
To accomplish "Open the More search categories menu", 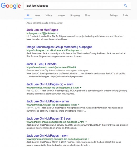I will coord(87,15).
